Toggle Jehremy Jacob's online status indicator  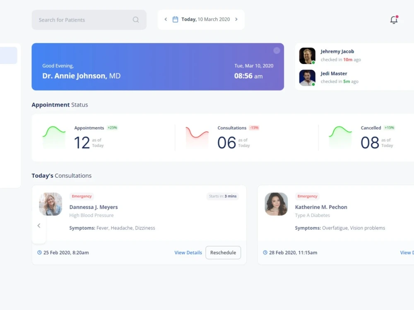point(314,62)
